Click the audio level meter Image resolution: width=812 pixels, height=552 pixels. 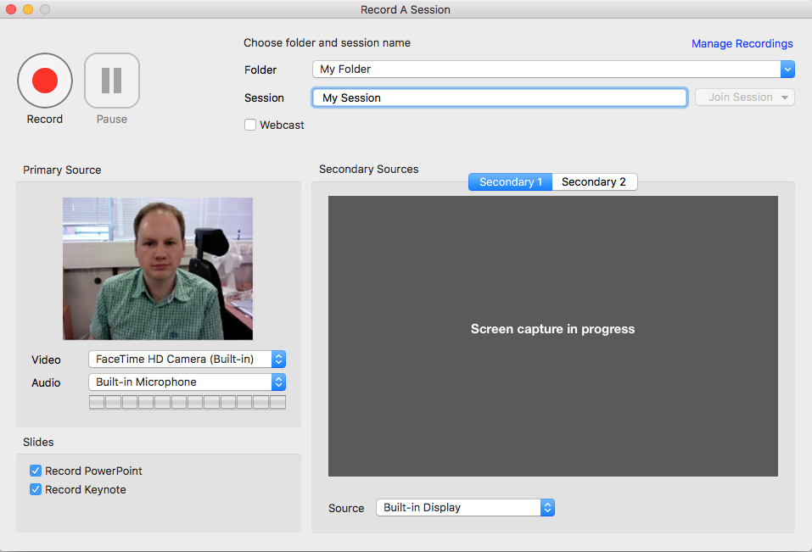pyautogui.click(x=187, y=402)
